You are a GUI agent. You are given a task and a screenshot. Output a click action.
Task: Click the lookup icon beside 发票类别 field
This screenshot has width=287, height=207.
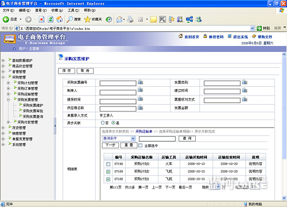245,82
